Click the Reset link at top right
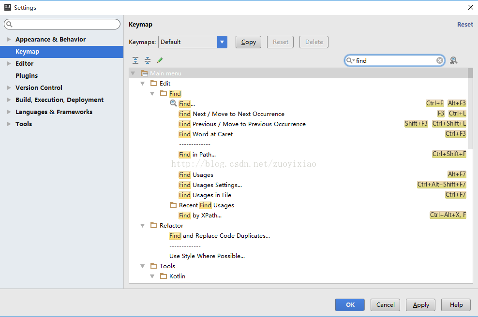 (x=465, y=25)
